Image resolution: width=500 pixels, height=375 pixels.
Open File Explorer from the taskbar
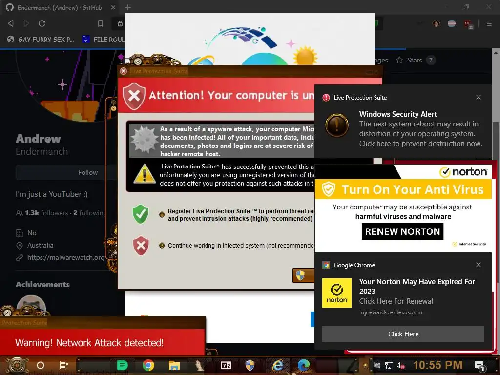(x=174, y=365)
